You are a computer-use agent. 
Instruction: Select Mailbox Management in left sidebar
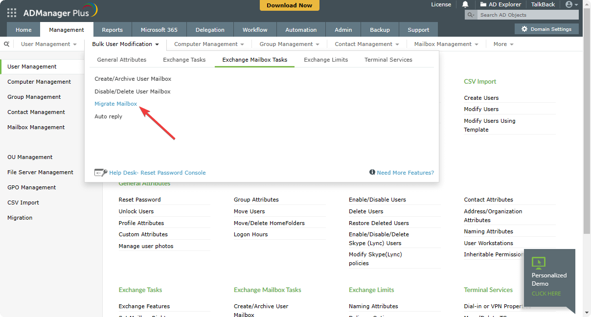(36, 127)
